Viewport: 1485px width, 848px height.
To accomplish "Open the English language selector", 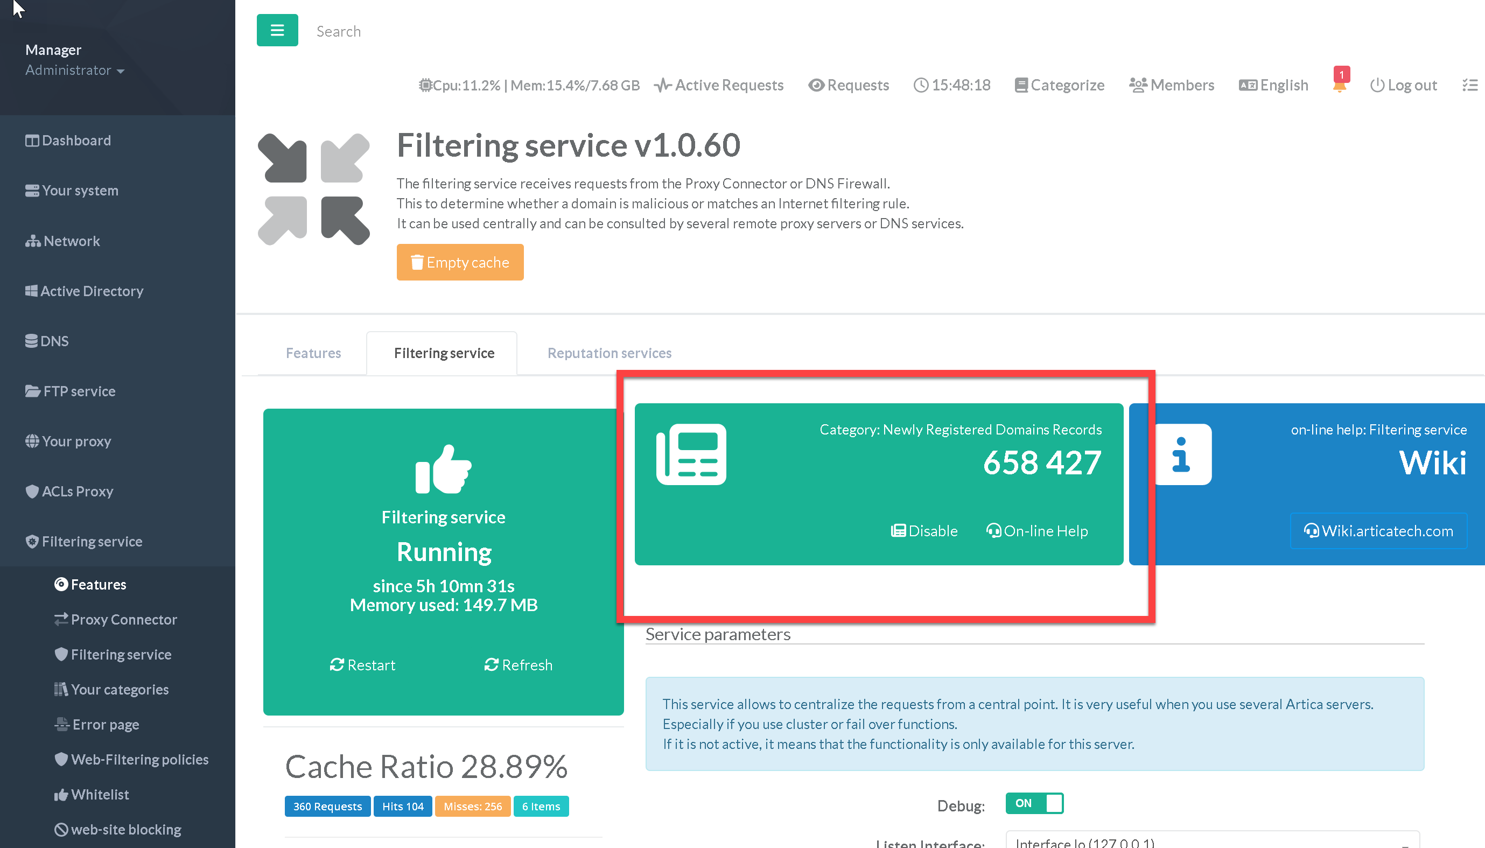I will click(x=1273, y=85).
